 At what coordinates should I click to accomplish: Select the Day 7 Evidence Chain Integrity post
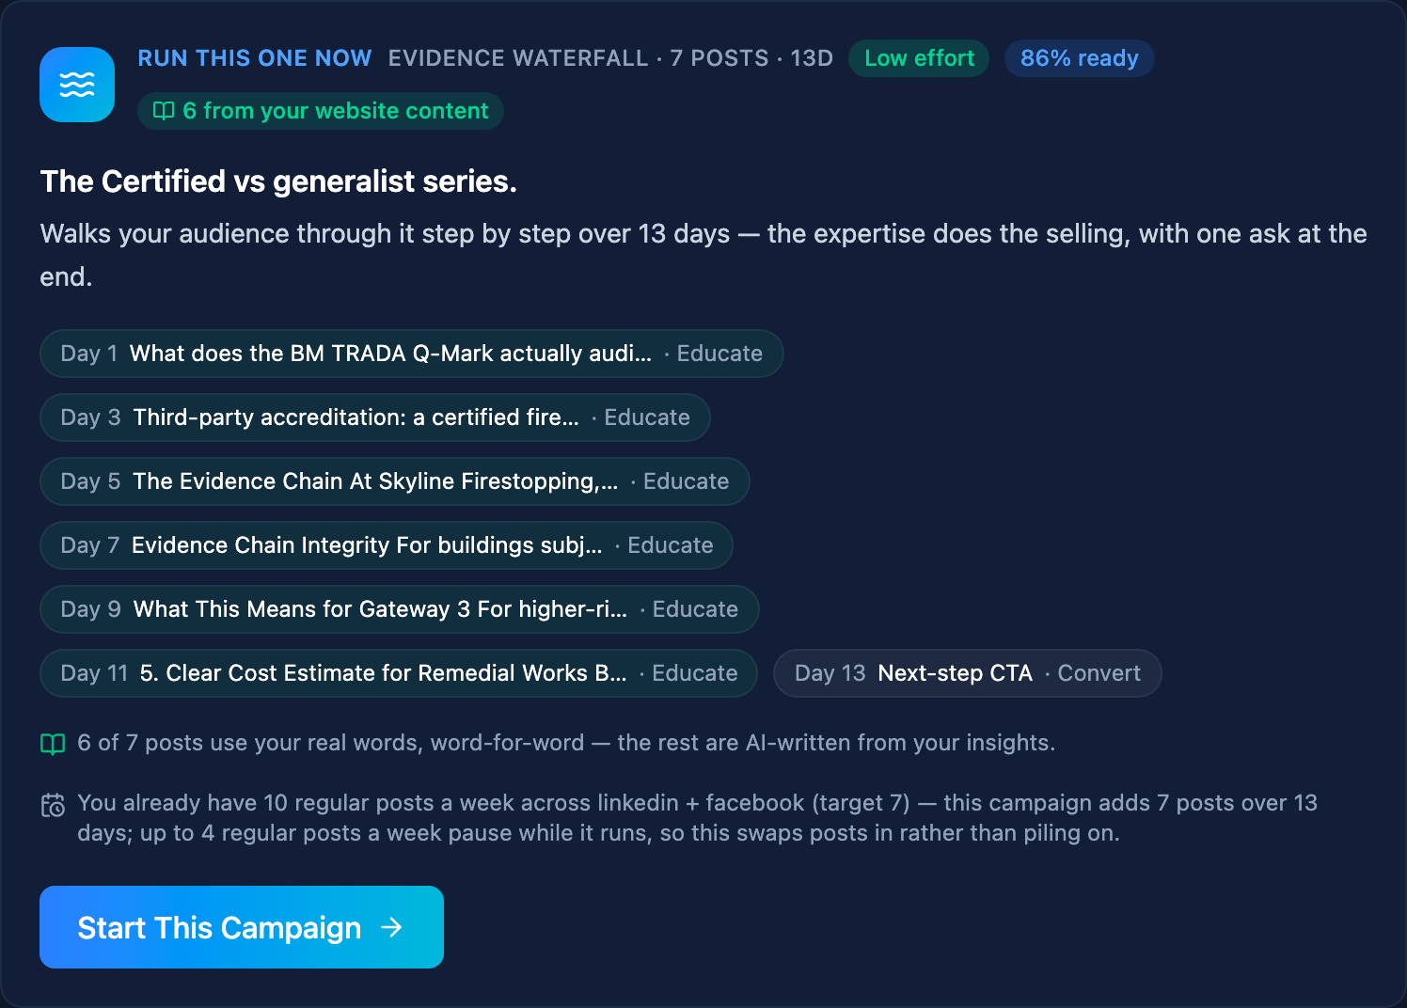click(387, 545)
